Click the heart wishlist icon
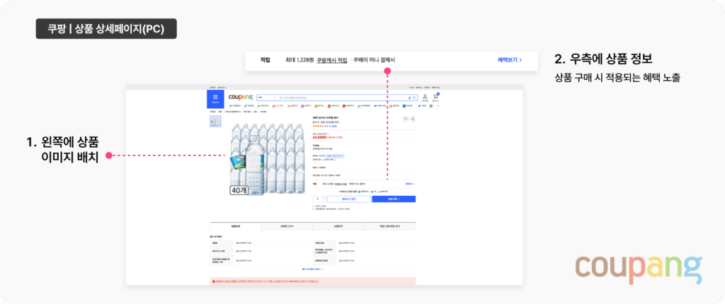 tap(406, 119)
